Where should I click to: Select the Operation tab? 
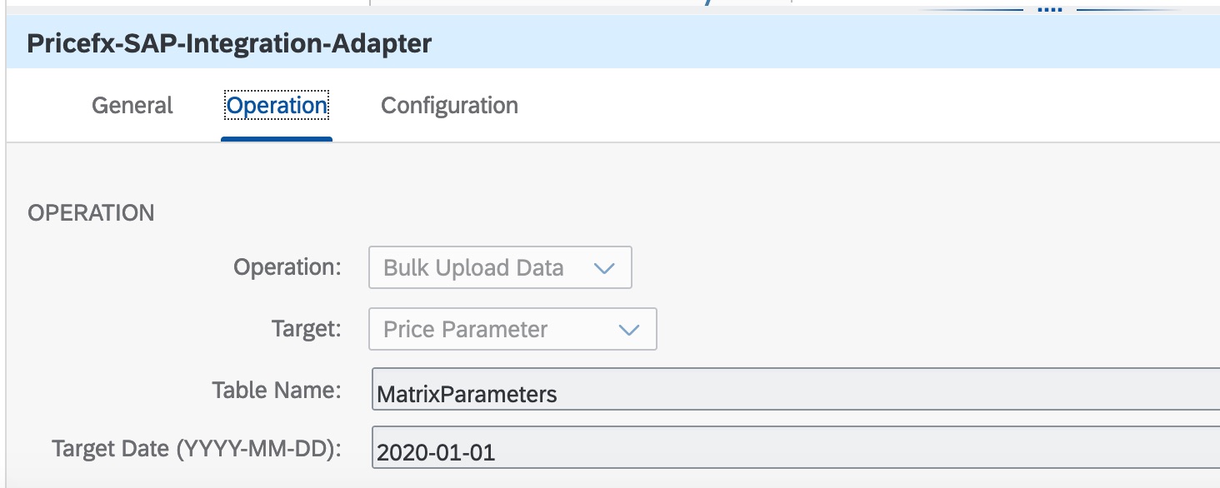277,106
